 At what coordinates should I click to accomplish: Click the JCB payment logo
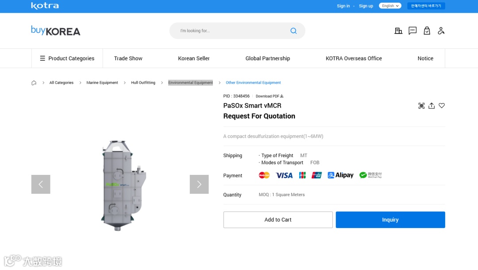pos(302,175)
